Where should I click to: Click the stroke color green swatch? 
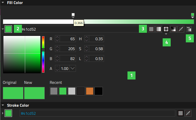(x=8, y=113)
